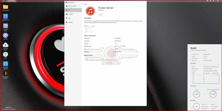Click the desktop clock showing 19:21:11
The height and width of the screenshot is (111, 222).
tap(9, 107)
